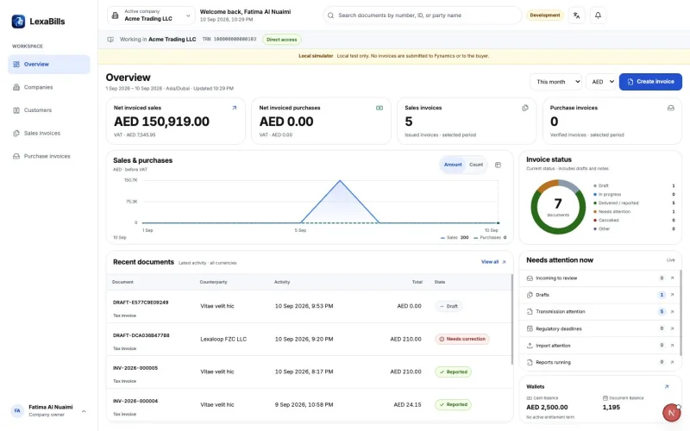The height and width of the screenshot is (431, 690).
Task: Click the building icon in Active company selector
Action: [115, 16]
